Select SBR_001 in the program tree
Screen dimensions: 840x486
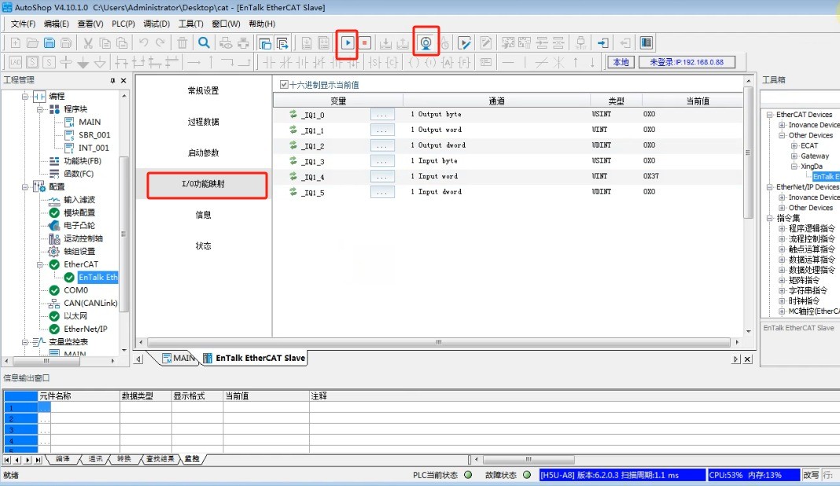(x=94, y=135)
